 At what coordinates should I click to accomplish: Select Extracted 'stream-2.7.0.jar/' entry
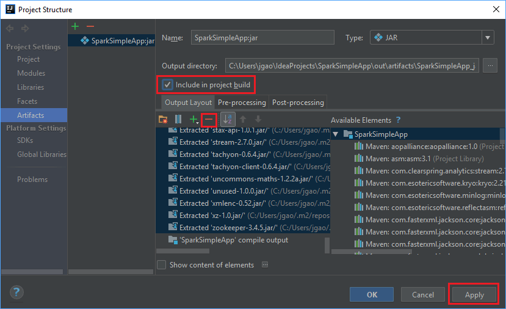coord(243,142)
